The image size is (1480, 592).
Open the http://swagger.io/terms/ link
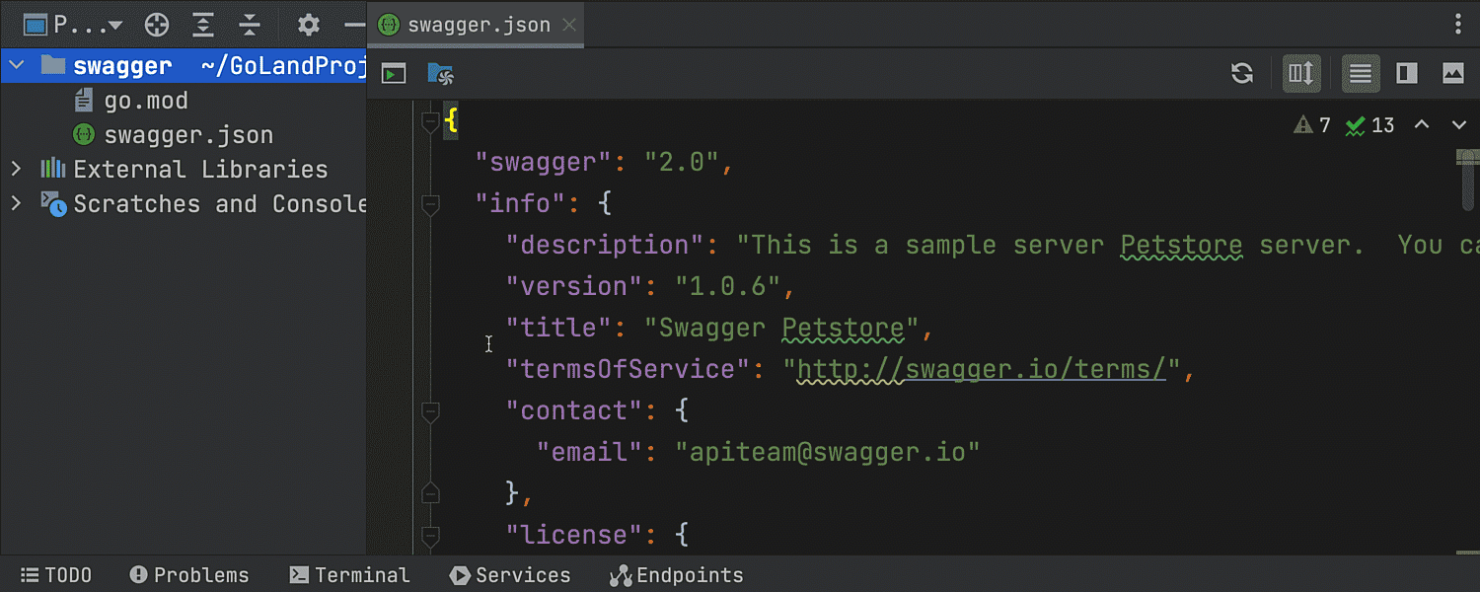coord(982,369)
